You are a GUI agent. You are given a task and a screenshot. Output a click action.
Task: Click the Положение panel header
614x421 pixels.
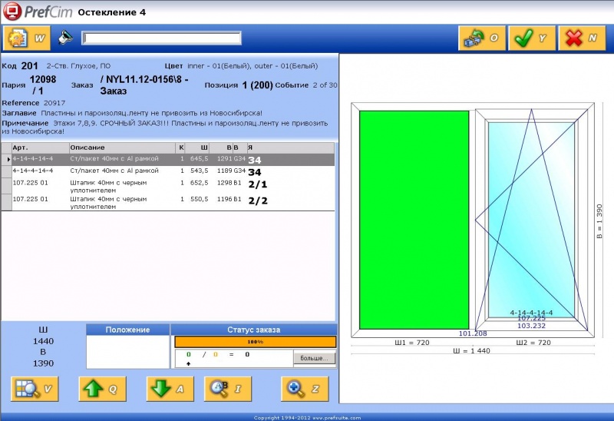point(127,330)
